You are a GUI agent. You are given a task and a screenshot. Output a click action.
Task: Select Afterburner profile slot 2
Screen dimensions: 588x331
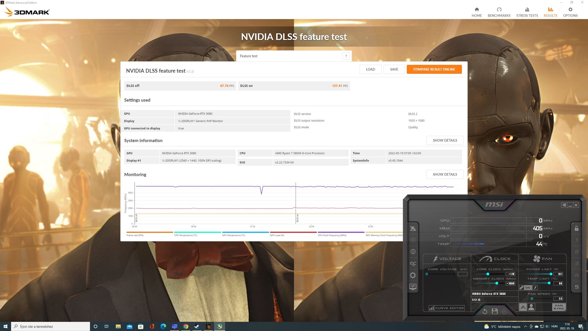coord(576,252)
